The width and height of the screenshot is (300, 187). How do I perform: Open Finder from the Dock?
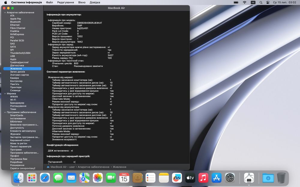click(x=18, y=178)
